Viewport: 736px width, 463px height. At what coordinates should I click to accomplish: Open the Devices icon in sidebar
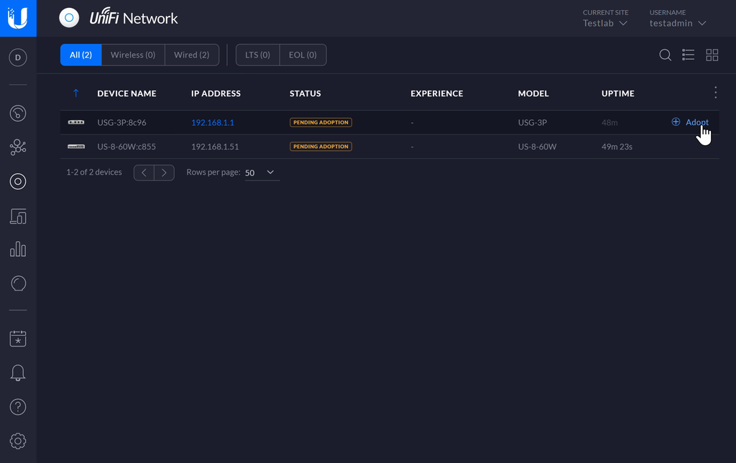[x=18, y=181]
